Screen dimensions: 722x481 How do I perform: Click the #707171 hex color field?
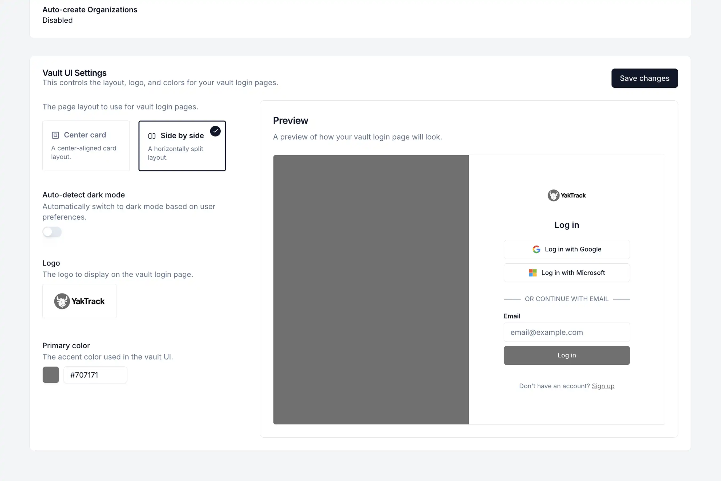click(x=95, y=375)
